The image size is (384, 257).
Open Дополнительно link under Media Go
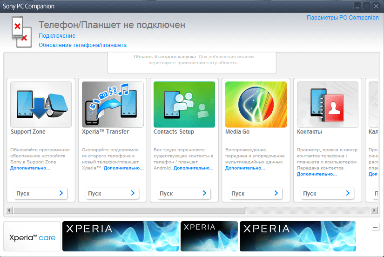pos(245,168)
